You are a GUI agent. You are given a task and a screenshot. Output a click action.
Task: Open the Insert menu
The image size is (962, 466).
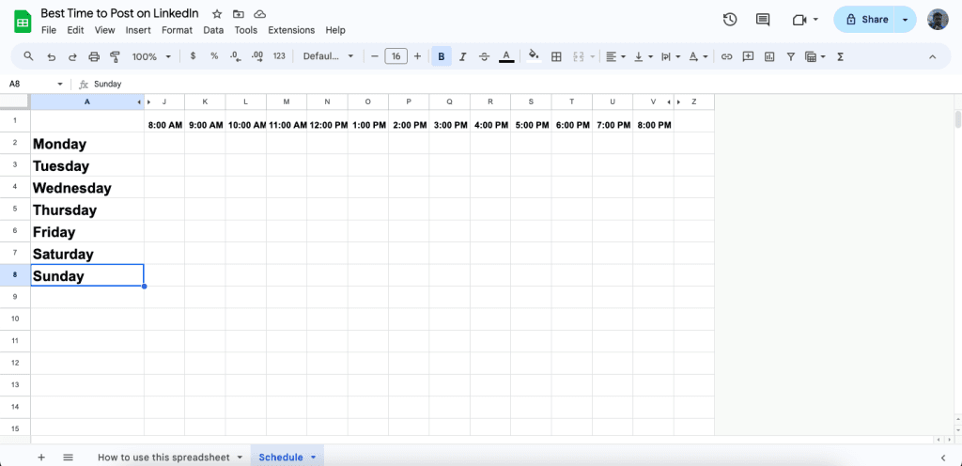click(138, 30)
